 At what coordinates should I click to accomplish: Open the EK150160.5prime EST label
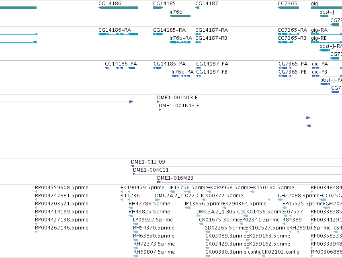point(272,188)
